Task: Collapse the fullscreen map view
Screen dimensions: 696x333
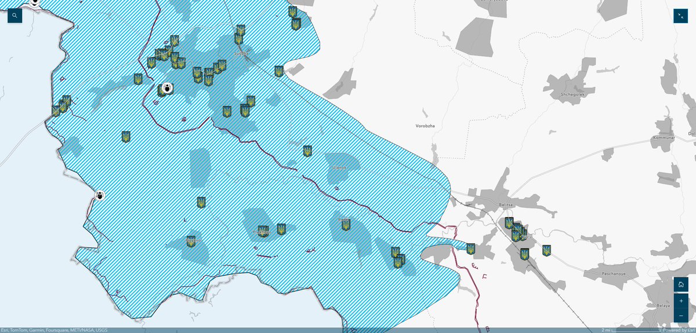Action: click(680, 16)
